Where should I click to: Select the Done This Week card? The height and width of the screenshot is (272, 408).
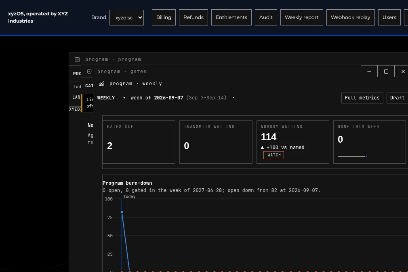(x=370, y=142)
